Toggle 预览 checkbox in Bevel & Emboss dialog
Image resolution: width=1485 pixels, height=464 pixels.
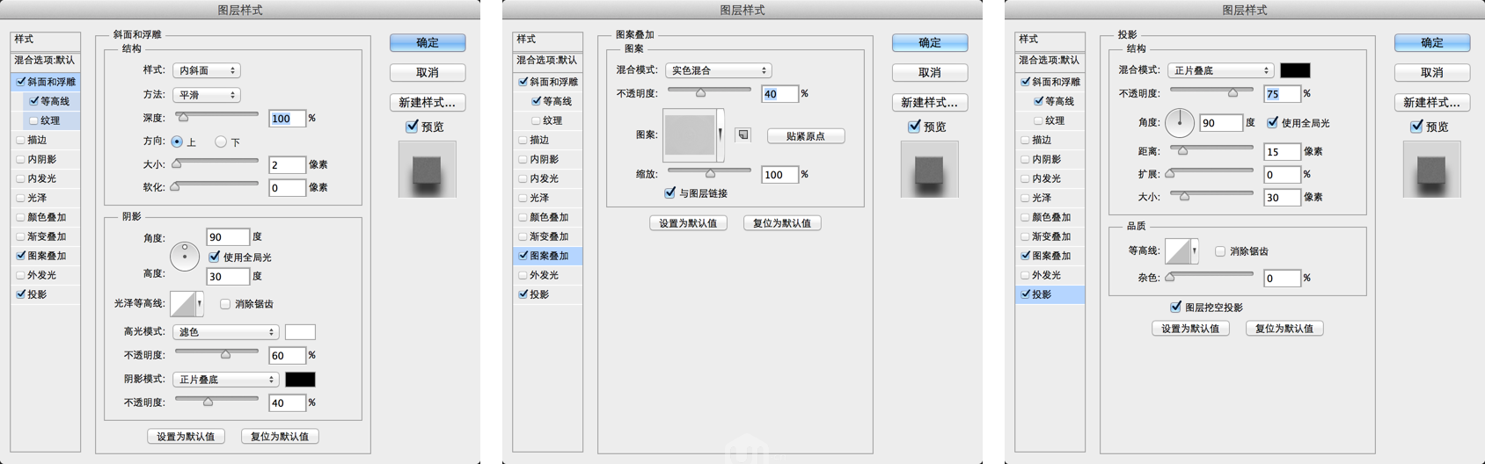(x=412, y=127)
